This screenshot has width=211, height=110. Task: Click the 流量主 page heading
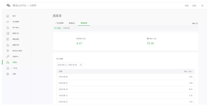tap(57, 16)
